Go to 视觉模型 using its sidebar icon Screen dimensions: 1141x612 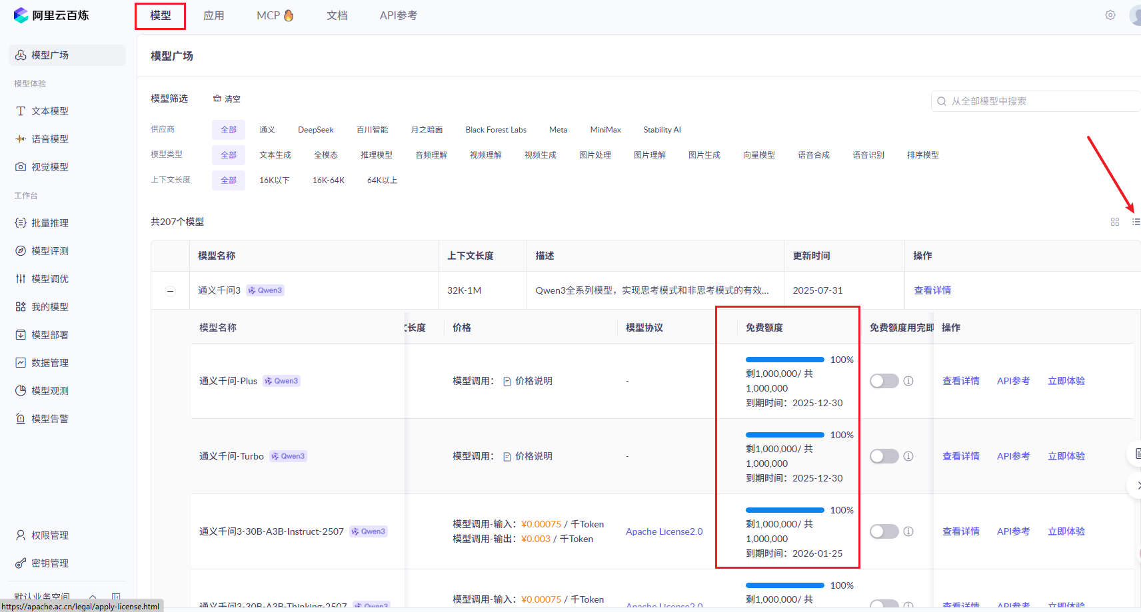(21, 167)
